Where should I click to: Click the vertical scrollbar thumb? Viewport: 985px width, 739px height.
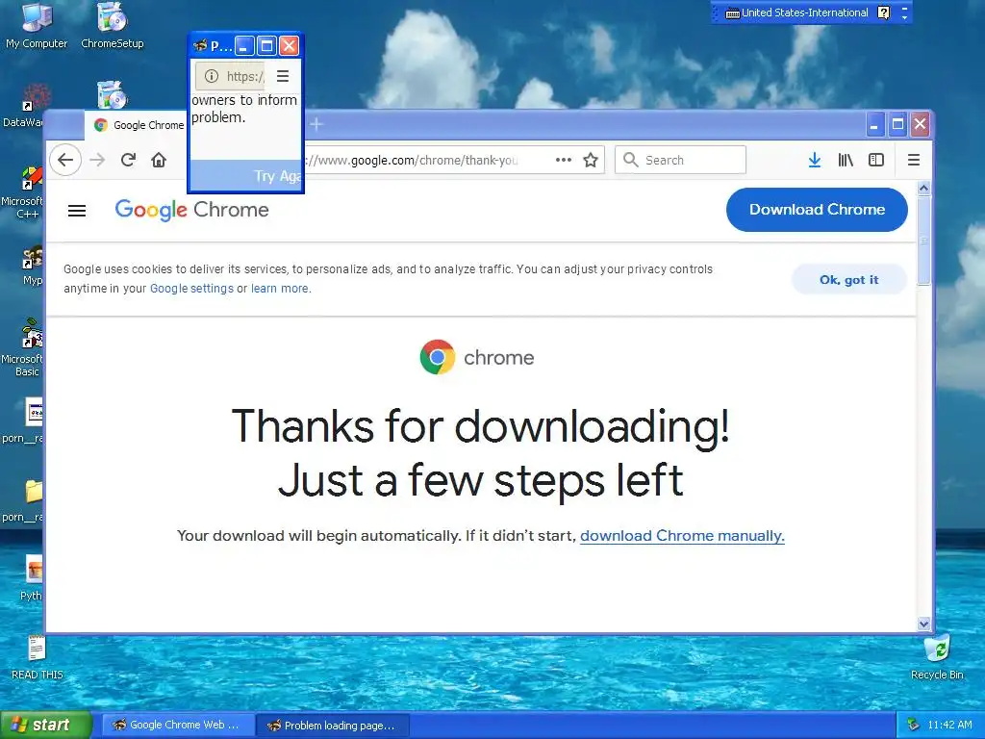coord(923,240)
